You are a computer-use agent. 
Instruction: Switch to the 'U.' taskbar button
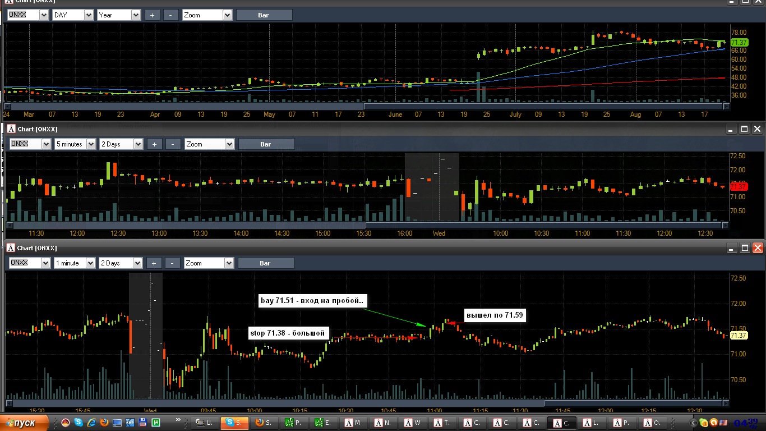coord(204,423)
